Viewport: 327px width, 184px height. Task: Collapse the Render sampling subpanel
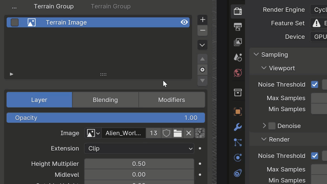coord(264,139)
